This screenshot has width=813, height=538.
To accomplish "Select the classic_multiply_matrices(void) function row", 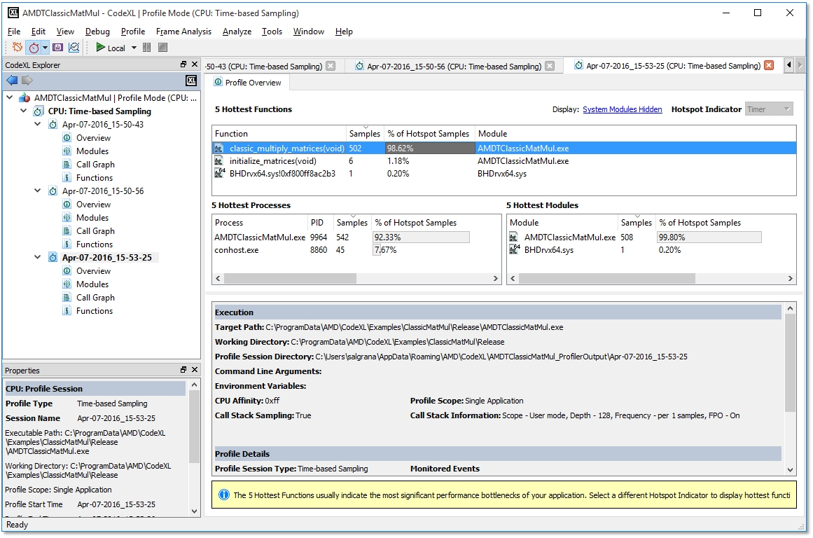I will tap(504, 149).
